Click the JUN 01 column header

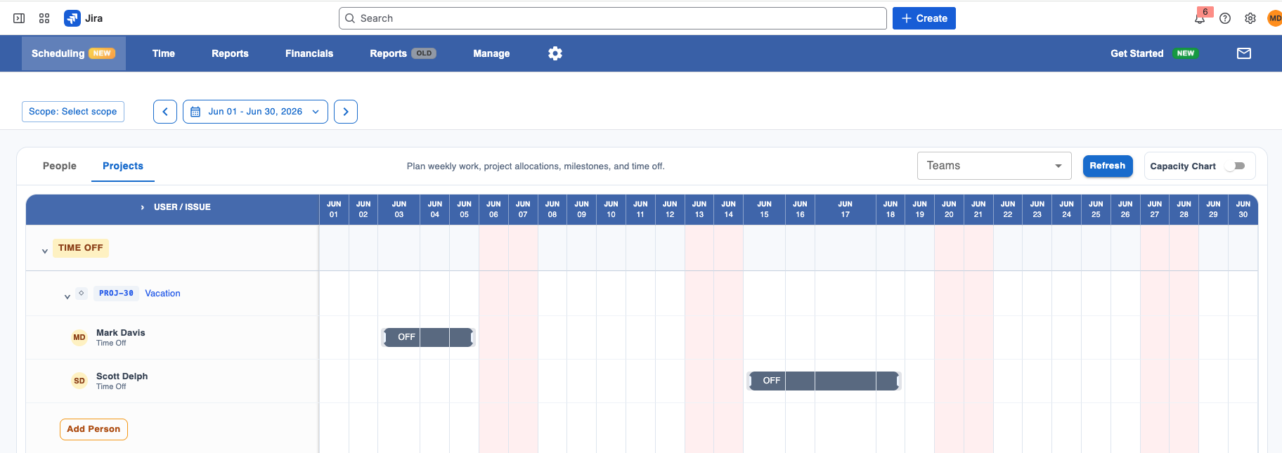(334, 209)
